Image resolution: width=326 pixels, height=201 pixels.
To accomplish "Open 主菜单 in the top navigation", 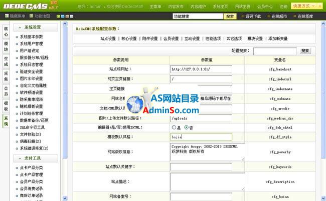I will pyautogui.click(x=155, y=6).
